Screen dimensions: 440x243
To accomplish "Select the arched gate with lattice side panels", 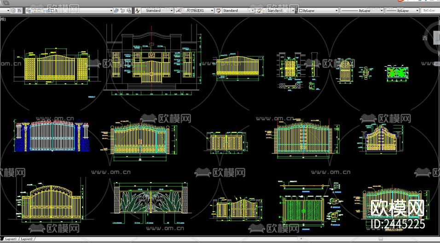I will (x=56, y=67).
